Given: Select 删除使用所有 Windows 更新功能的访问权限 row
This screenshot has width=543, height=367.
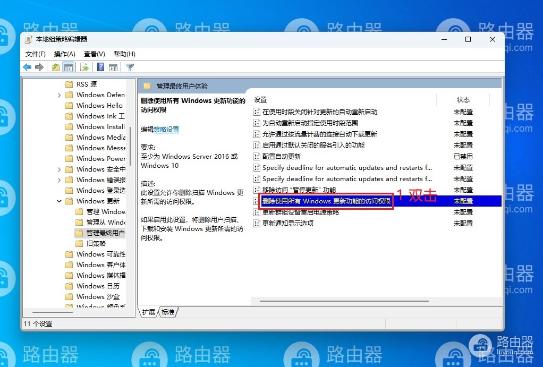Looking at the screenshot, I should 377,201.
